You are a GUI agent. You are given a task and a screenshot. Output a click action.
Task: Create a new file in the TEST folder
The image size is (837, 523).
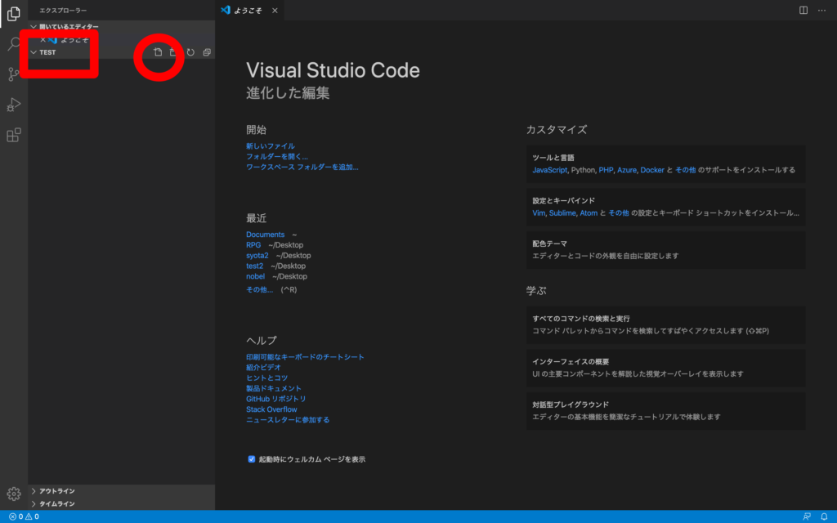pos(158,52)
